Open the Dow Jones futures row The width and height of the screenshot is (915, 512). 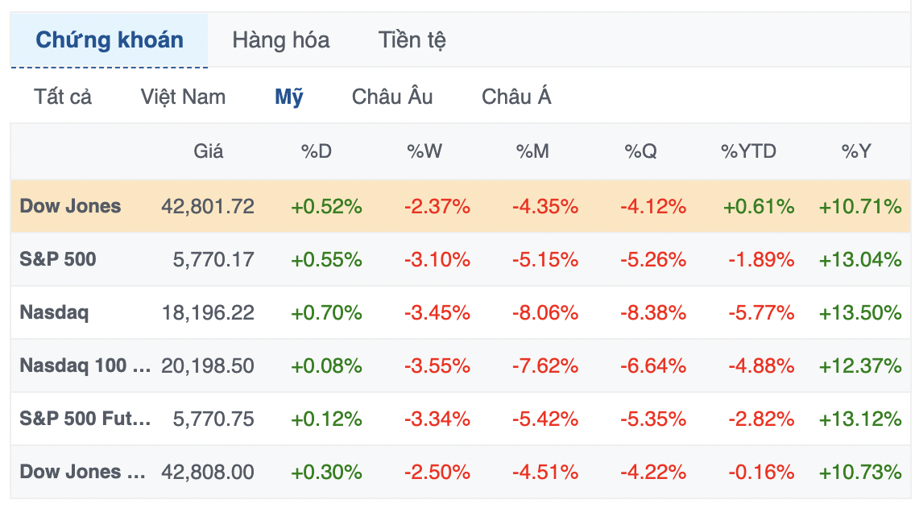pos(82,472)
